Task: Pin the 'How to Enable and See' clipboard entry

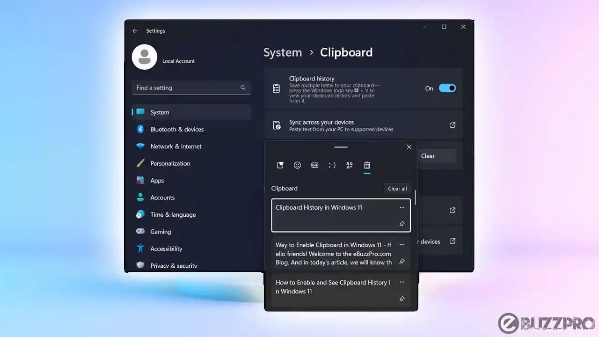Action: point(402,299)
